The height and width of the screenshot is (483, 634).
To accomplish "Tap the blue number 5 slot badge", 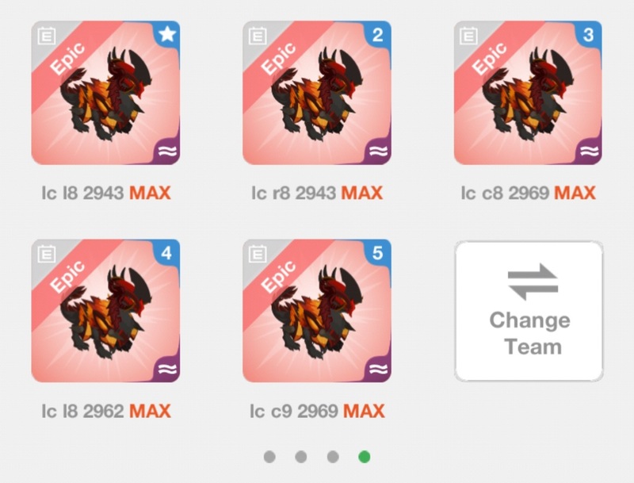I will point(378,253).
